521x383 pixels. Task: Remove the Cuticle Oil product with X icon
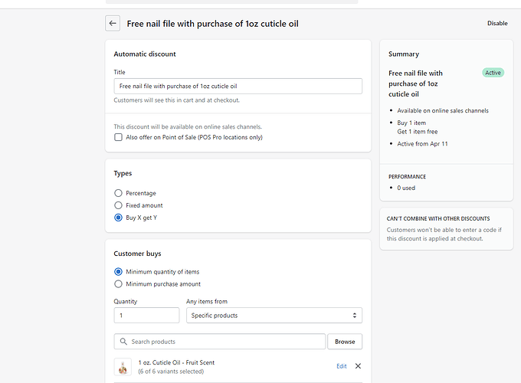358,366
